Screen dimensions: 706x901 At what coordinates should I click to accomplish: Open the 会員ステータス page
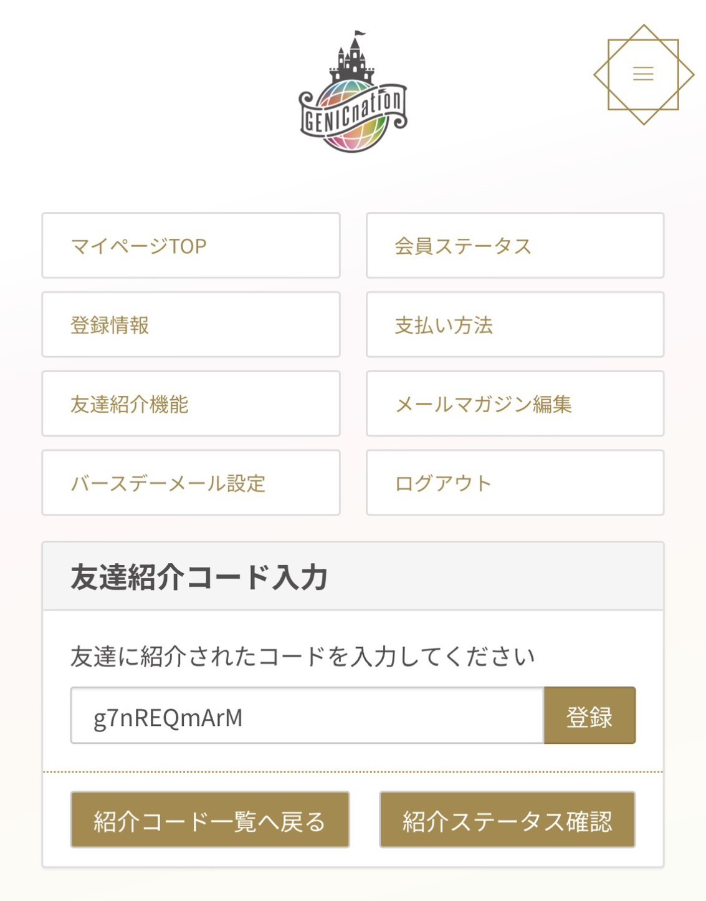tap(515, 246)
